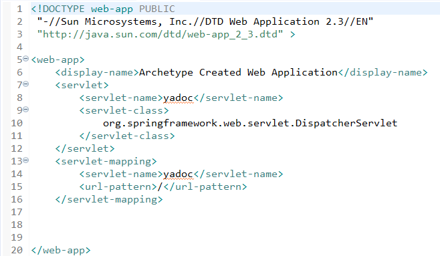Collapse the web-app fold toggle at line 5
Screen dimensions: 440x256
[x=26, y=59]
